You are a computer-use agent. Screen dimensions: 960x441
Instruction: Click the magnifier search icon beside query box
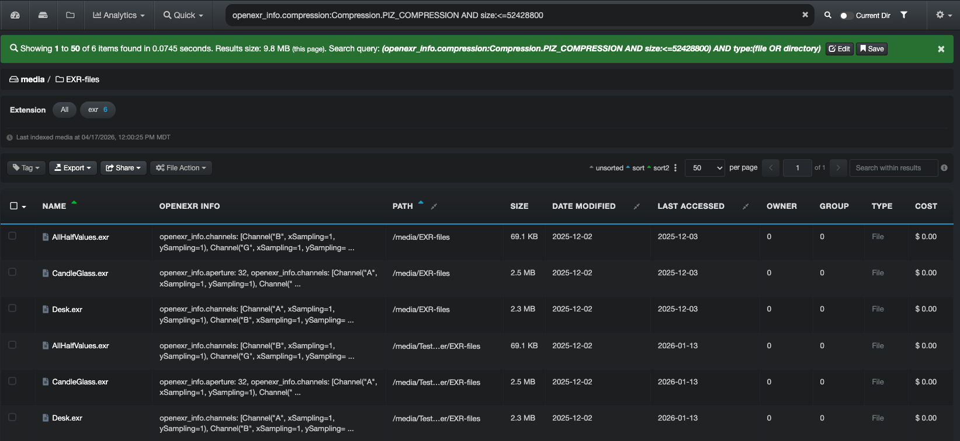[827, 15]
